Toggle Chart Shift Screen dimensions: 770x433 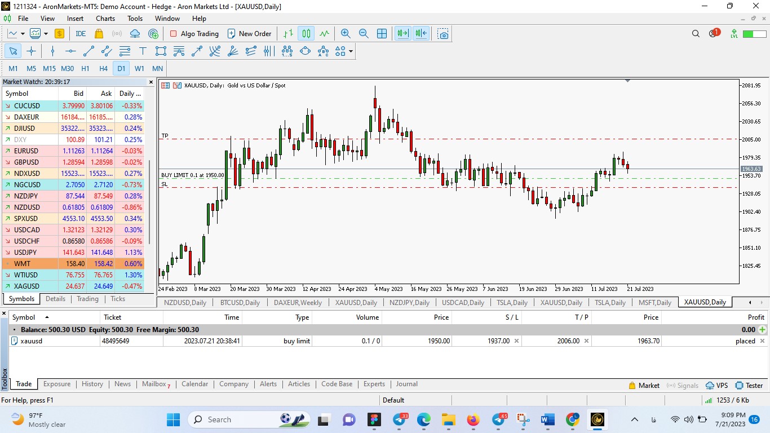[x=421, y=34]
